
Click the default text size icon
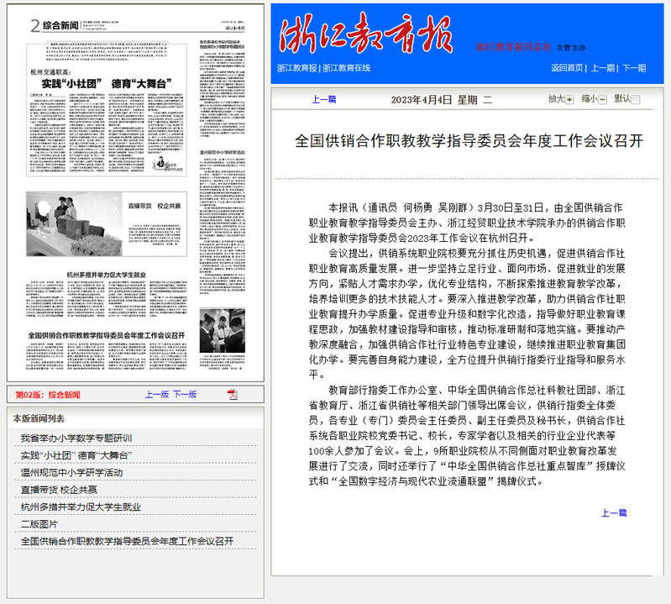(x=636, y=99)
